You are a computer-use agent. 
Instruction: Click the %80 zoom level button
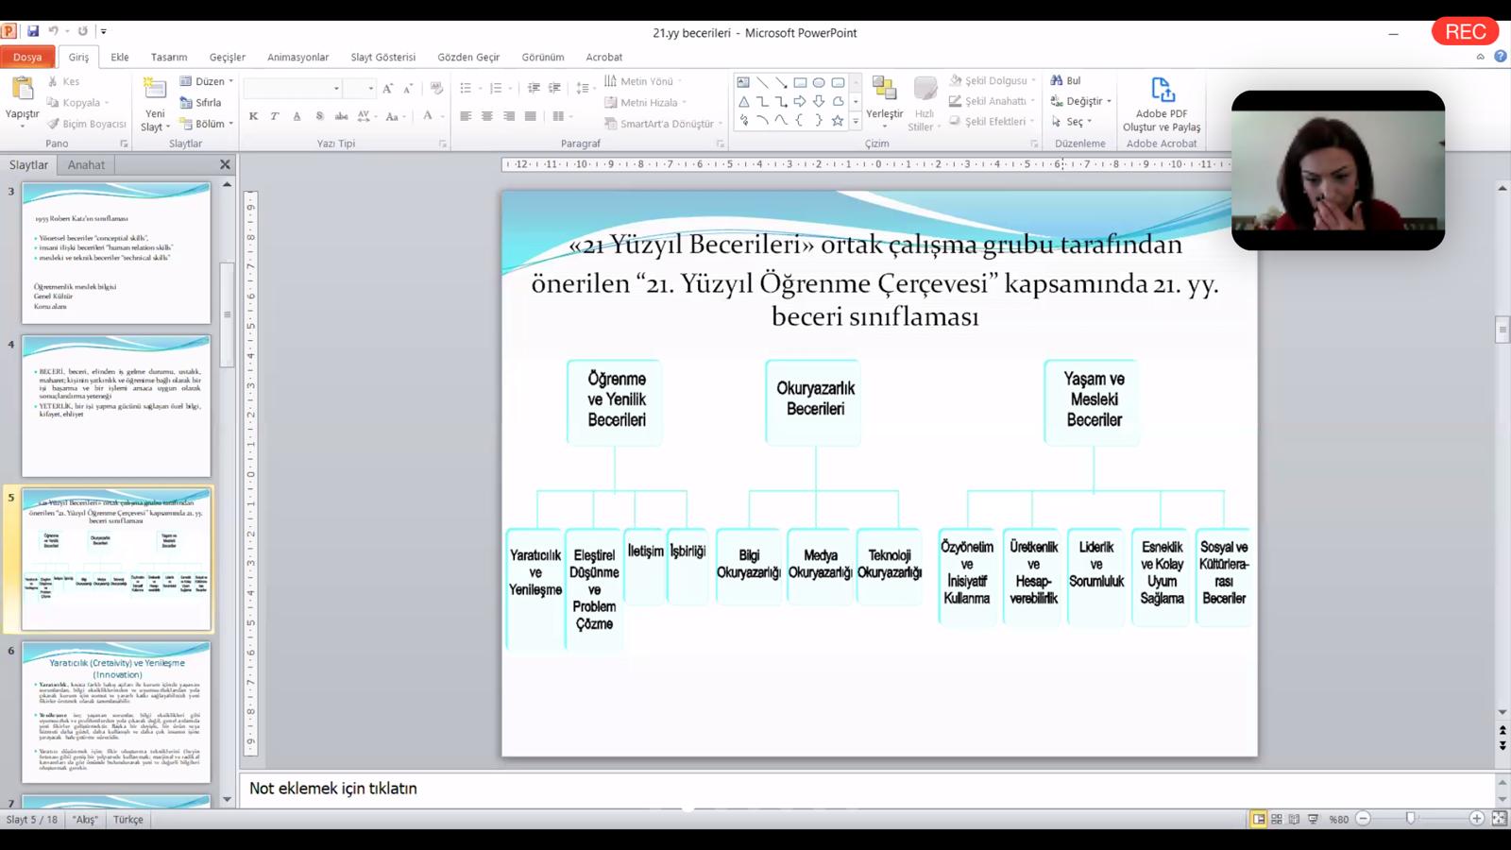(1338, 819)
